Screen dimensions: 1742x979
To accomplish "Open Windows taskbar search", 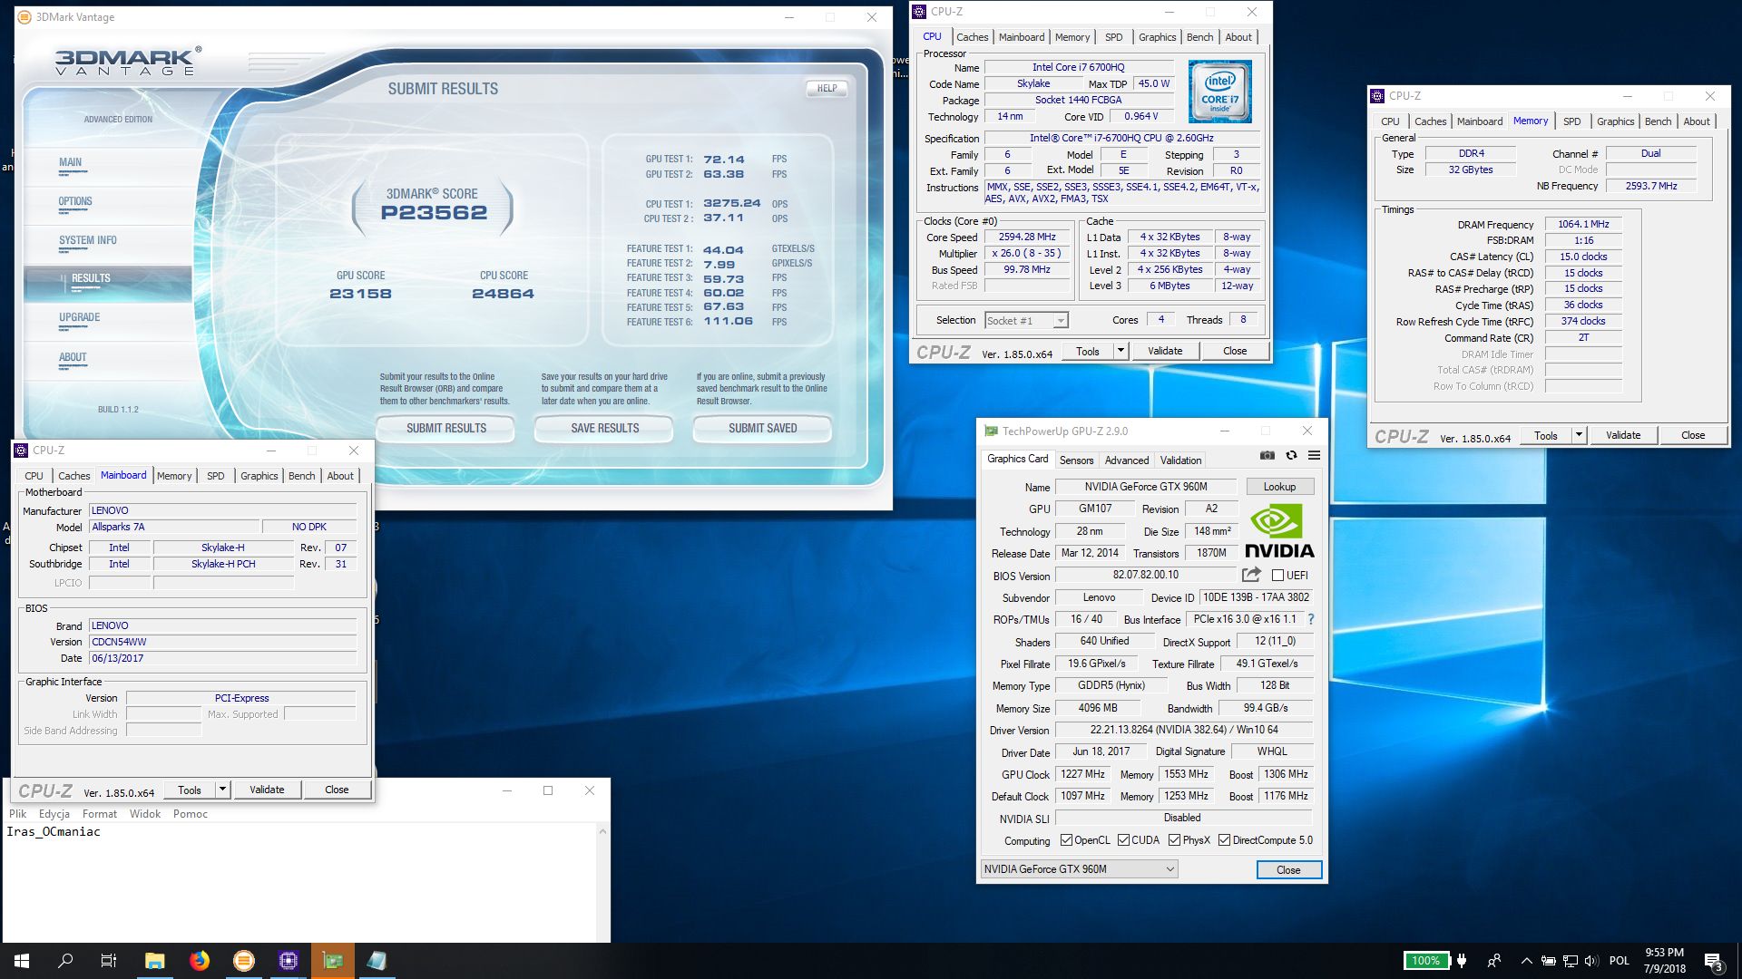I will 65,961.
